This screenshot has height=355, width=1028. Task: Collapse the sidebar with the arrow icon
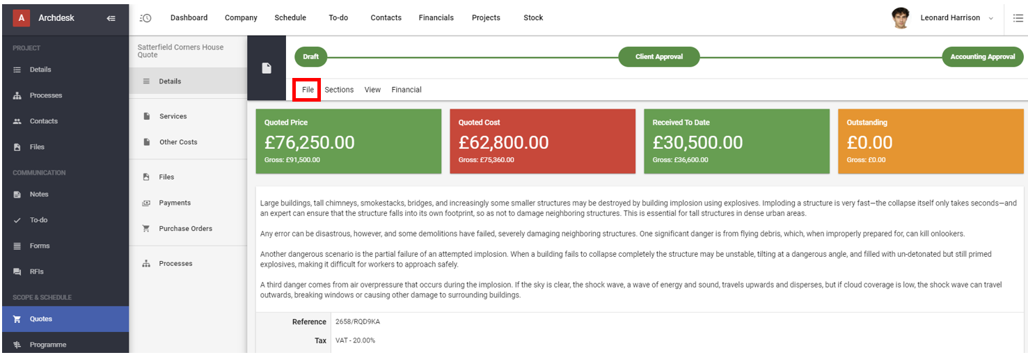[111, 18]
